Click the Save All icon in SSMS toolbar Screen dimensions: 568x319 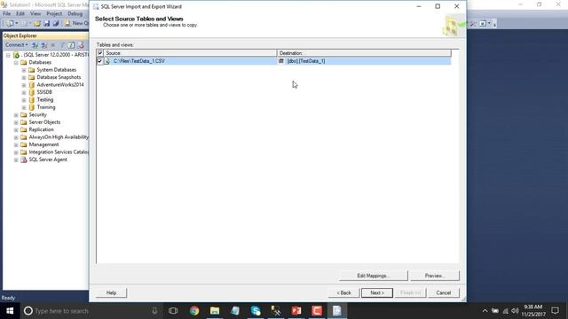56,24
